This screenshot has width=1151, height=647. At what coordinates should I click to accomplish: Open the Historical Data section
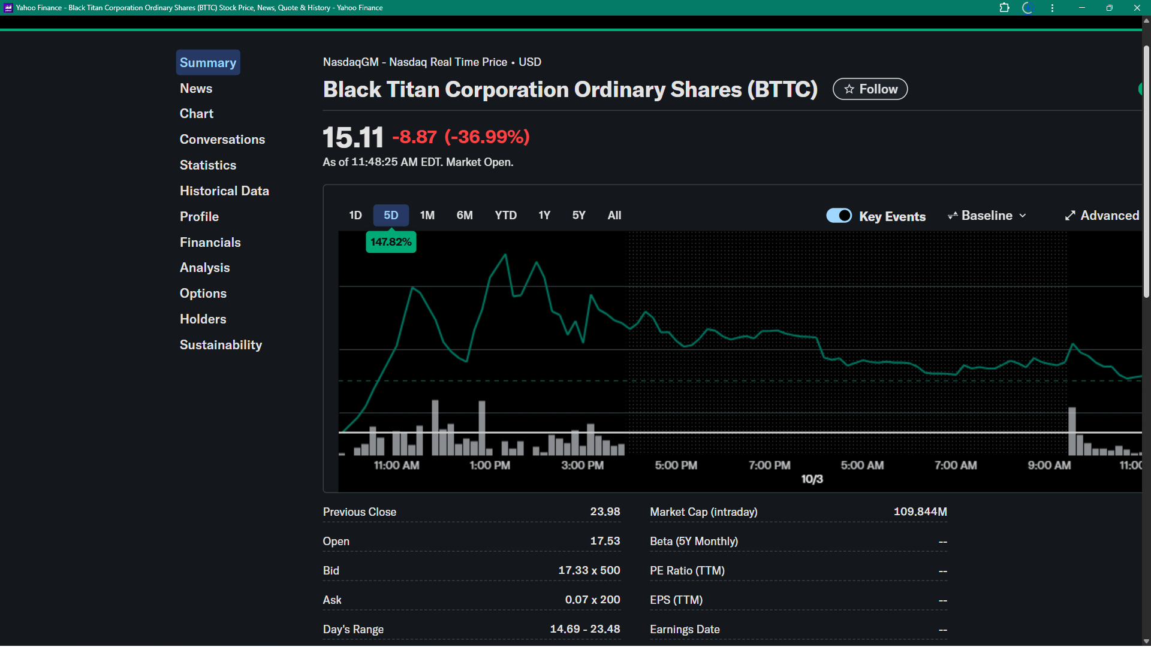click(224, 191)
